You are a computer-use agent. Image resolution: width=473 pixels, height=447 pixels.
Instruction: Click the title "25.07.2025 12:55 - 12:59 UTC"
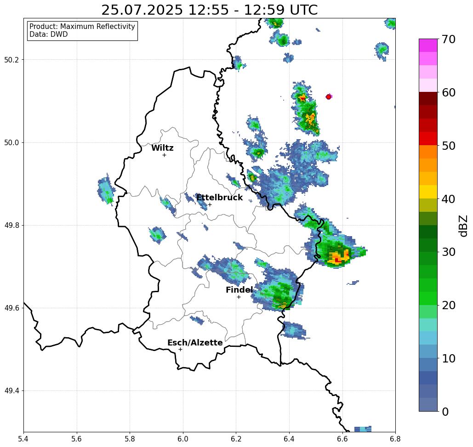coord(209,10)
